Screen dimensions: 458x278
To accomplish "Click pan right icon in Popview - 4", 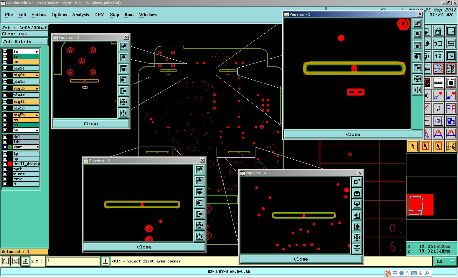I will point(357,226).
